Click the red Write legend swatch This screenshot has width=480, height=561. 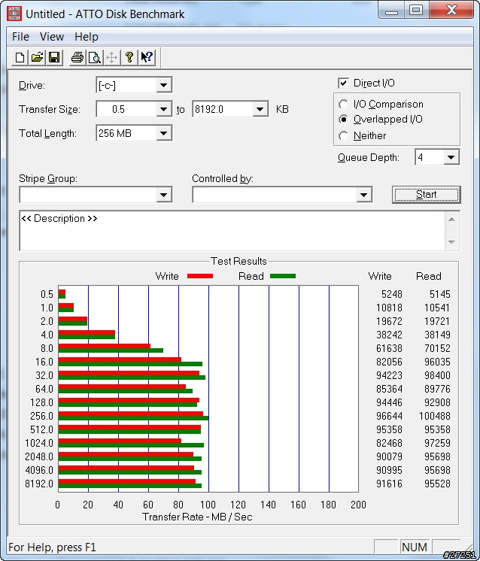(x=200, y=276)
